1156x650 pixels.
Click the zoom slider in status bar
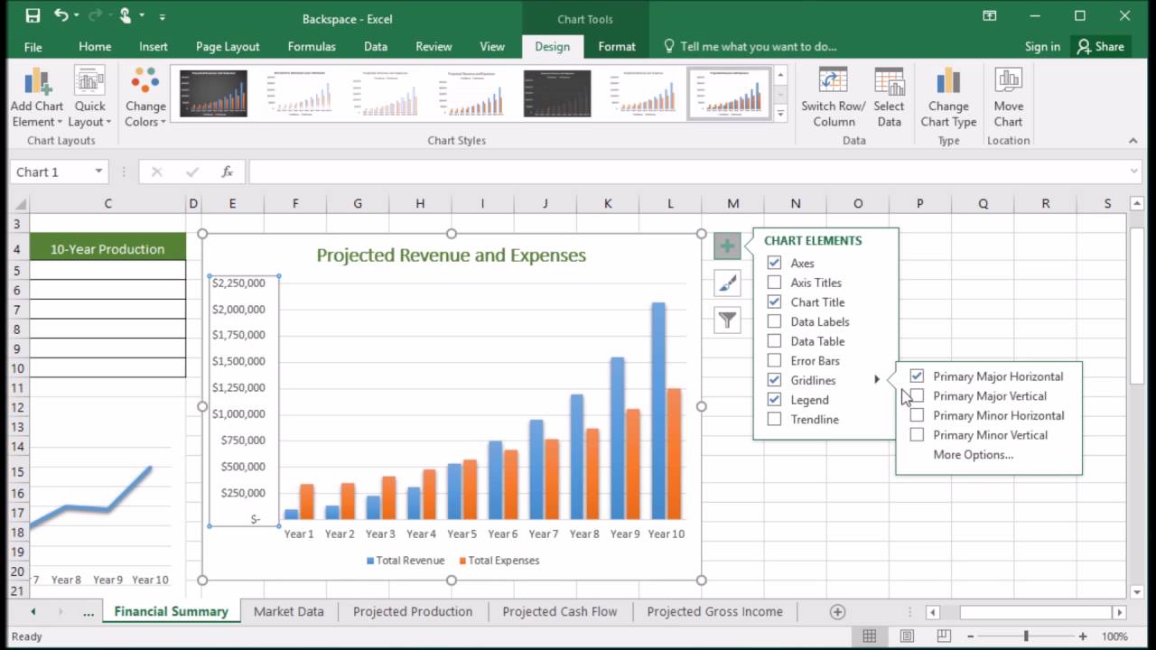tap(1026, 636)
